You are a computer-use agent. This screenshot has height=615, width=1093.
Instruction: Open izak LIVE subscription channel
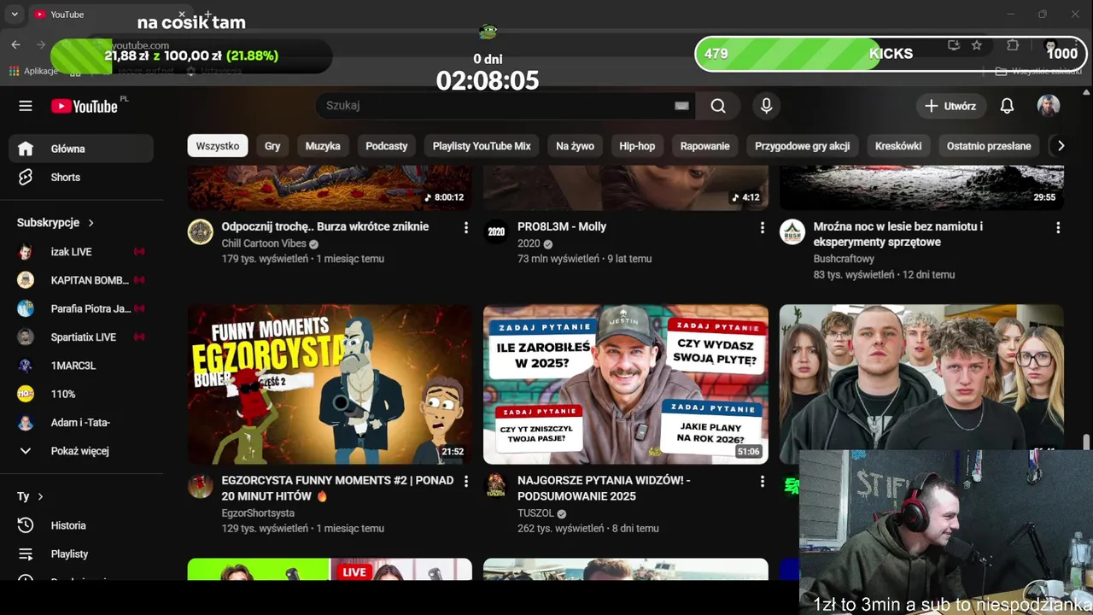pyautogui.click(x=81, y=252)
